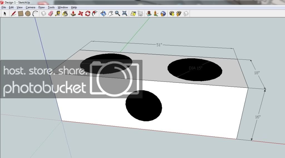Click the 51" length dimension label
Image resolution: width=285 pixels, height=158 pixels.
tap(159, 45)
